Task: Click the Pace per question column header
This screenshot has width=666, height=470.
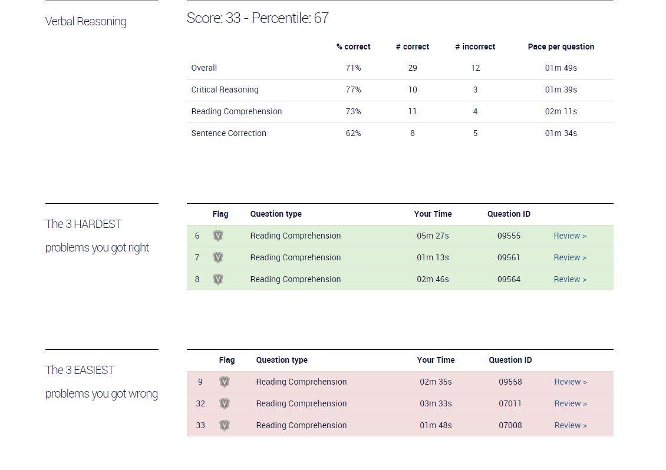Action: coord(561,47)
